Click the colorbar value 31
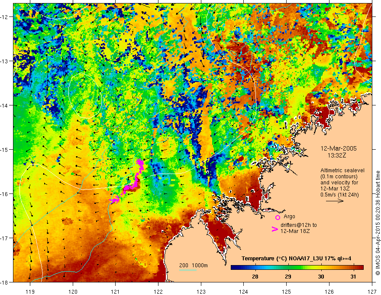This screenshot has width=381, height=295. pyautogui.click(x=353, y=276)
